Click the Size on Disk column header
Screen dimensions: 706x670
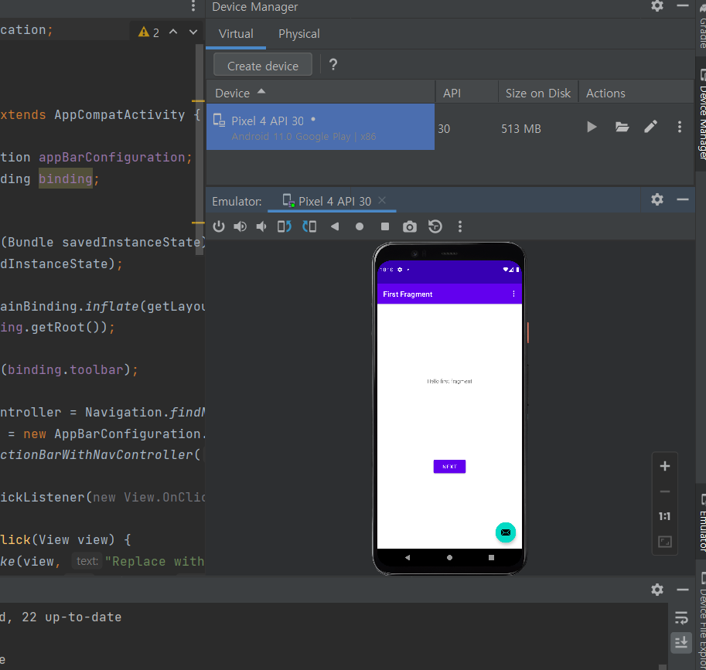[538, 93]
